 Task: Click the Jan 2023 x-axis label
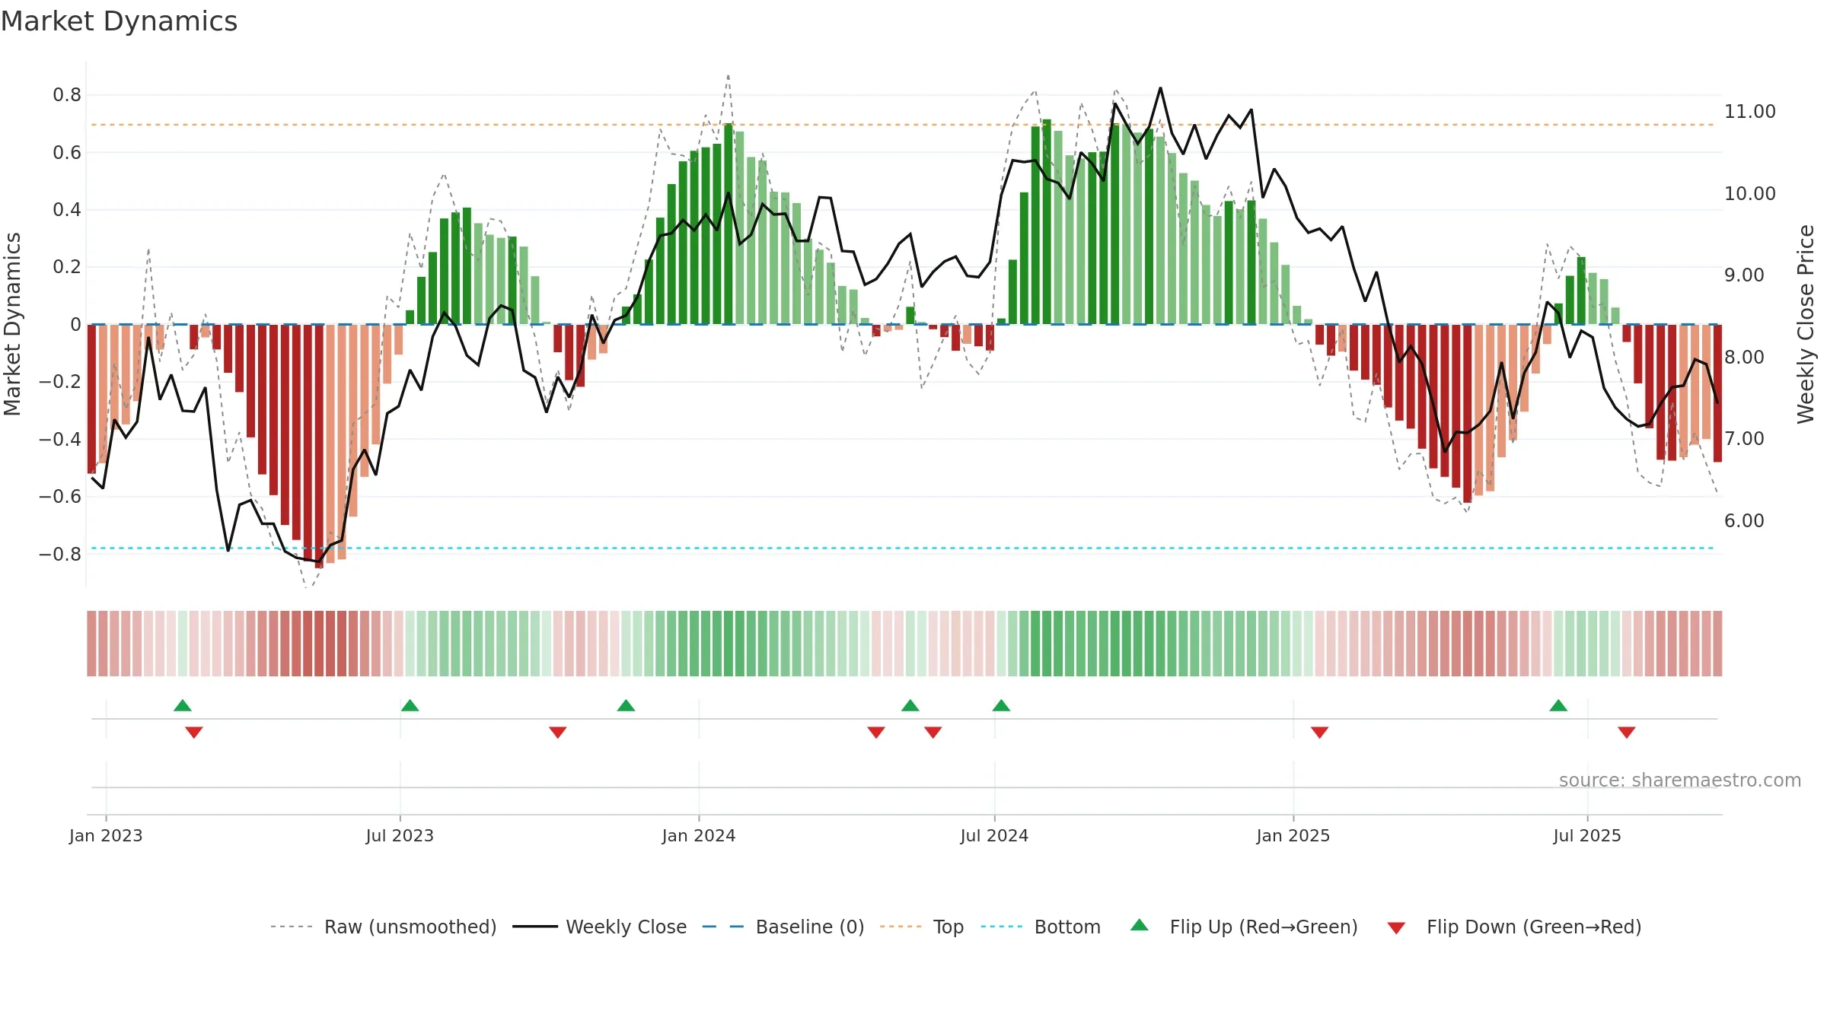click(106, 835)
